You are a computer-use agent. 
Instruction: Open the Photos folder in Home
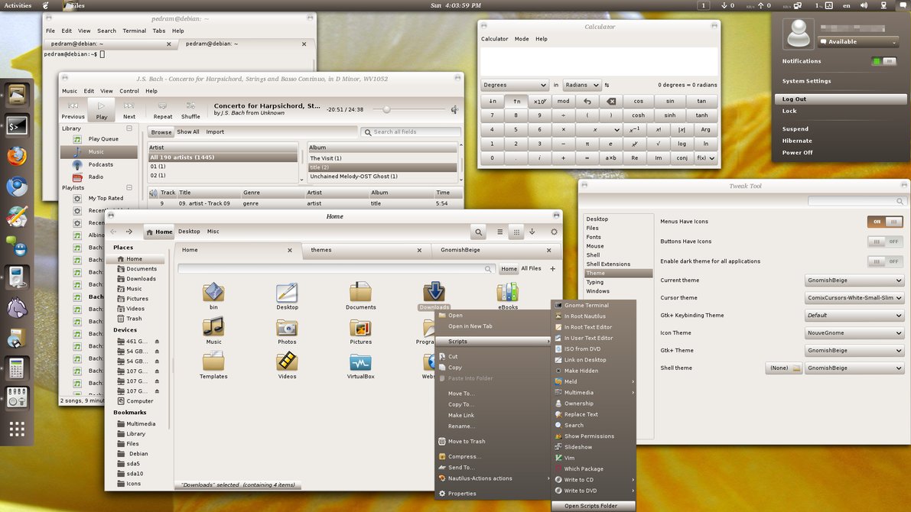tap(287, 329)
